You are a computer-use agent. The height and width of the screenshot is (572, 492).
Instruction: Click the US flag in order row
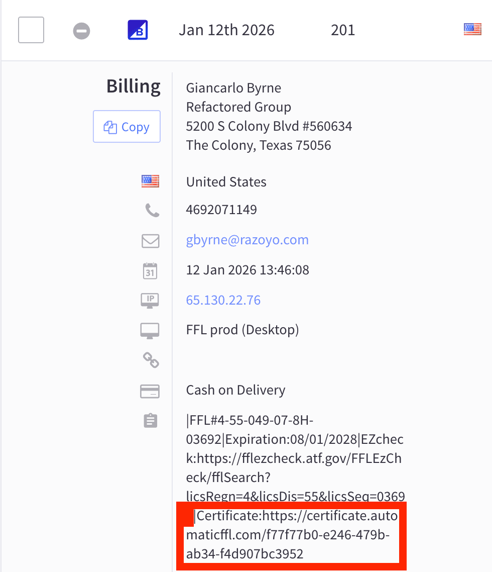pyautogui.click(x=472, y=30)
